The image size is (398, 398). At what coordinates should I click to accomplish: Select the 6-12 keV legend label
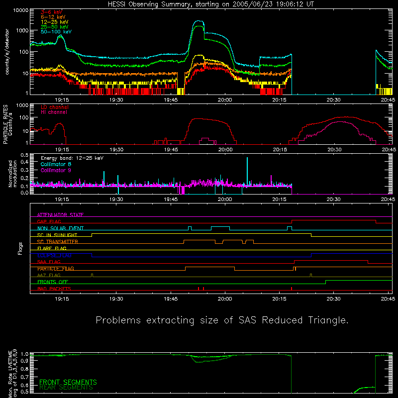coord(53,17)
